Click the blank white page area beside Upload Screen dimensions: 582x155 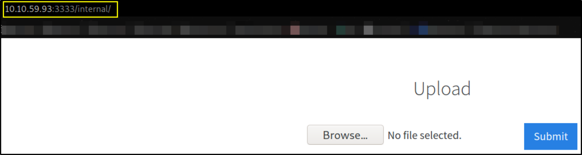point(185,88)
